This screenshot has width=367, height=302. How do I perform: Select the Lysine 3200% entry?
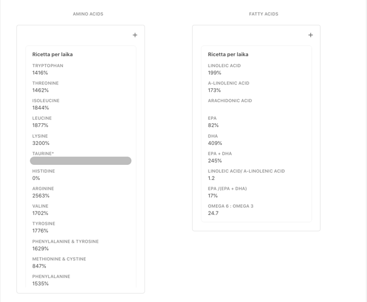41,140
